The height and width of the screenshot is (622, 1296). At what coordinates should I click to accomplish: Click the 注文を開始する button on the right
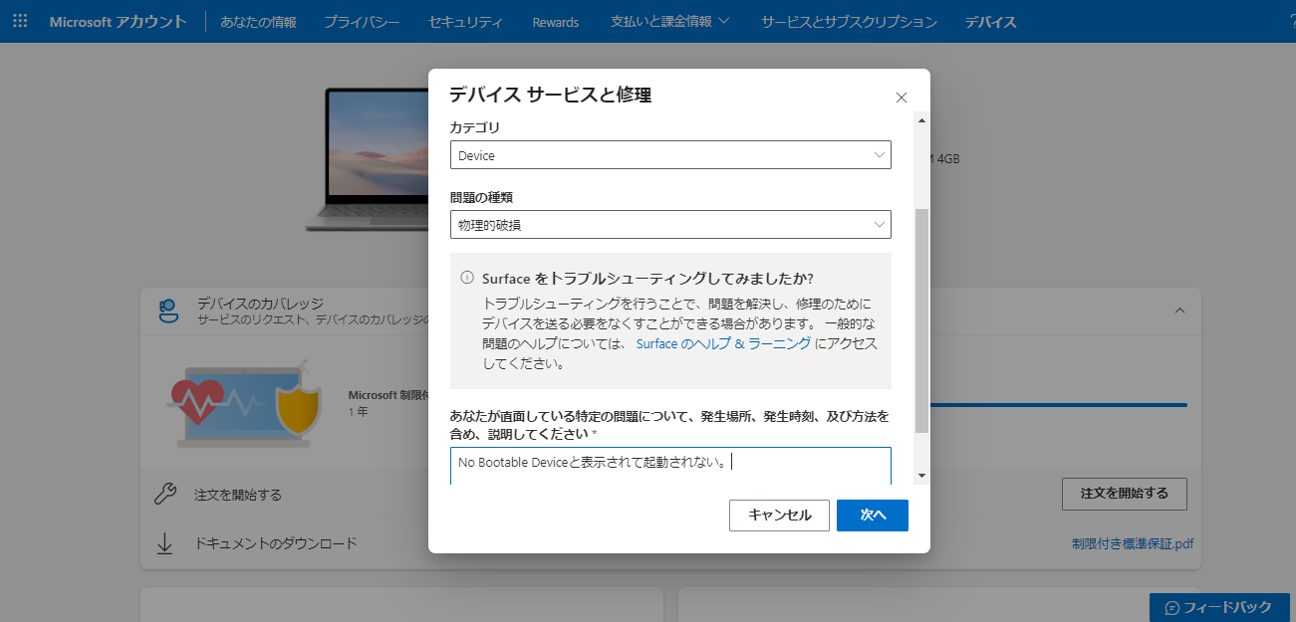1125,494
